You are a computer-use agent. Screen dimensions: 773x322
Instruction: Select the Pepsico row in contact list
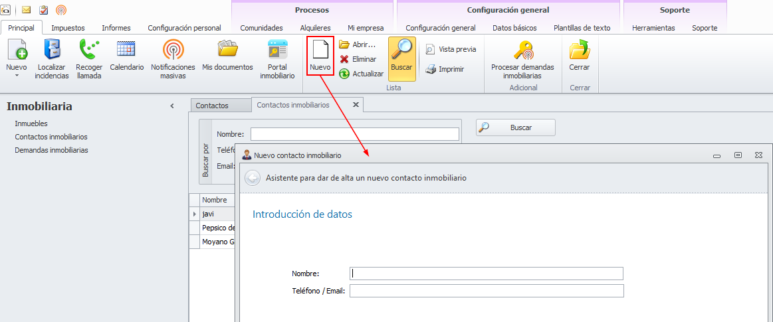coord(217,228)
